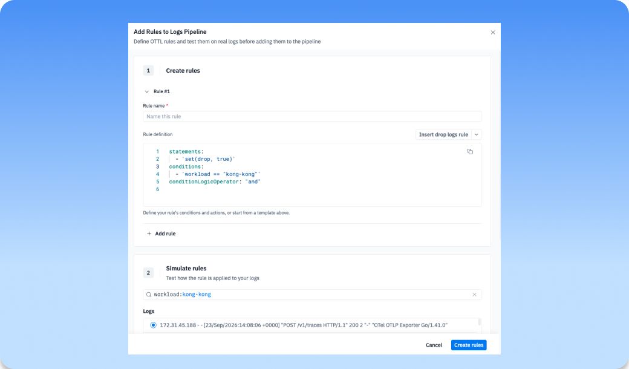The image size is (629, 369).
Task: Click the conditionLogicOperator line in editor
Action: 215,181
